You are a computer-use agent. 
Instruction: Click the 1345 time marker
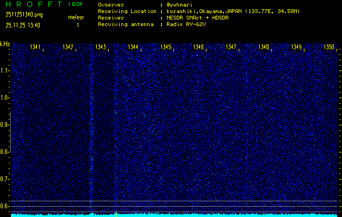coord(166,47)
